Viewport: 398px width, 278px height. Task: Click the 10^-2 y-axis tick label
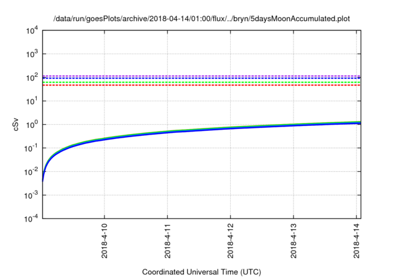[31, 172]
